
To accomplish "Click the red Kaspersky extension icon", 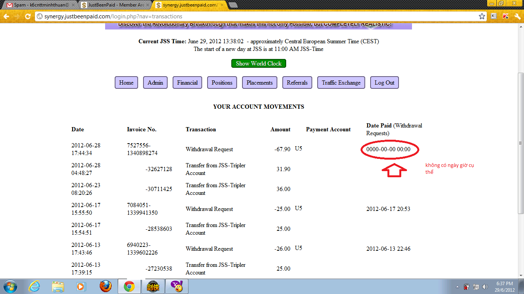I will click(506, 16).
